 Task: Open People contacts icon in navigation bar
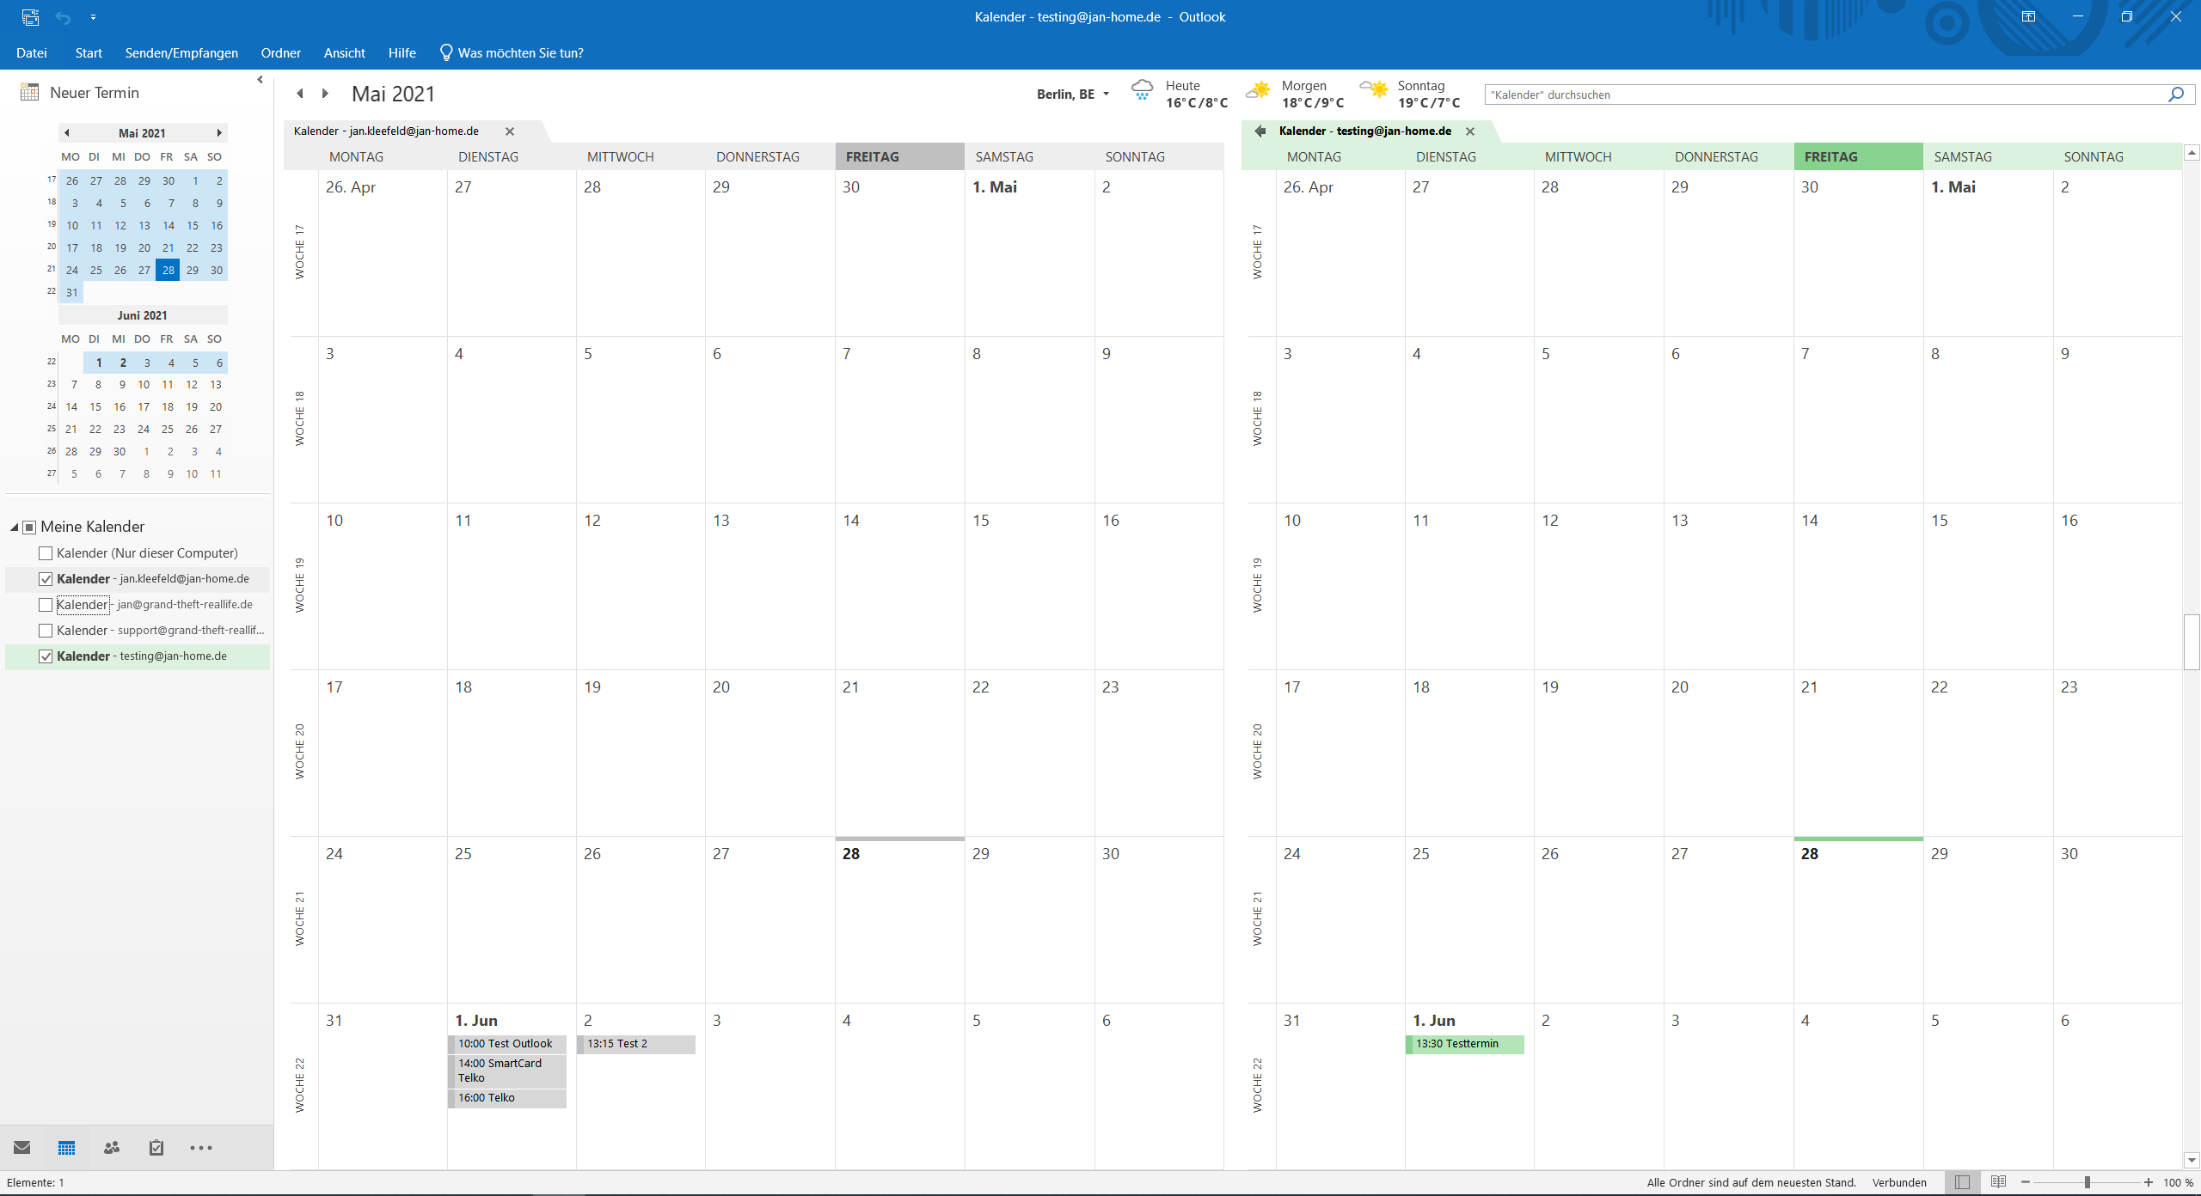pyautogui.click(x=112, y=1147)
